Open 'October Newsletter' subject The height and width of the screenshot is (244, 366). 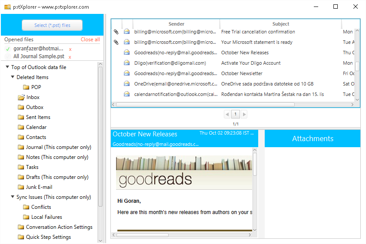242,73
